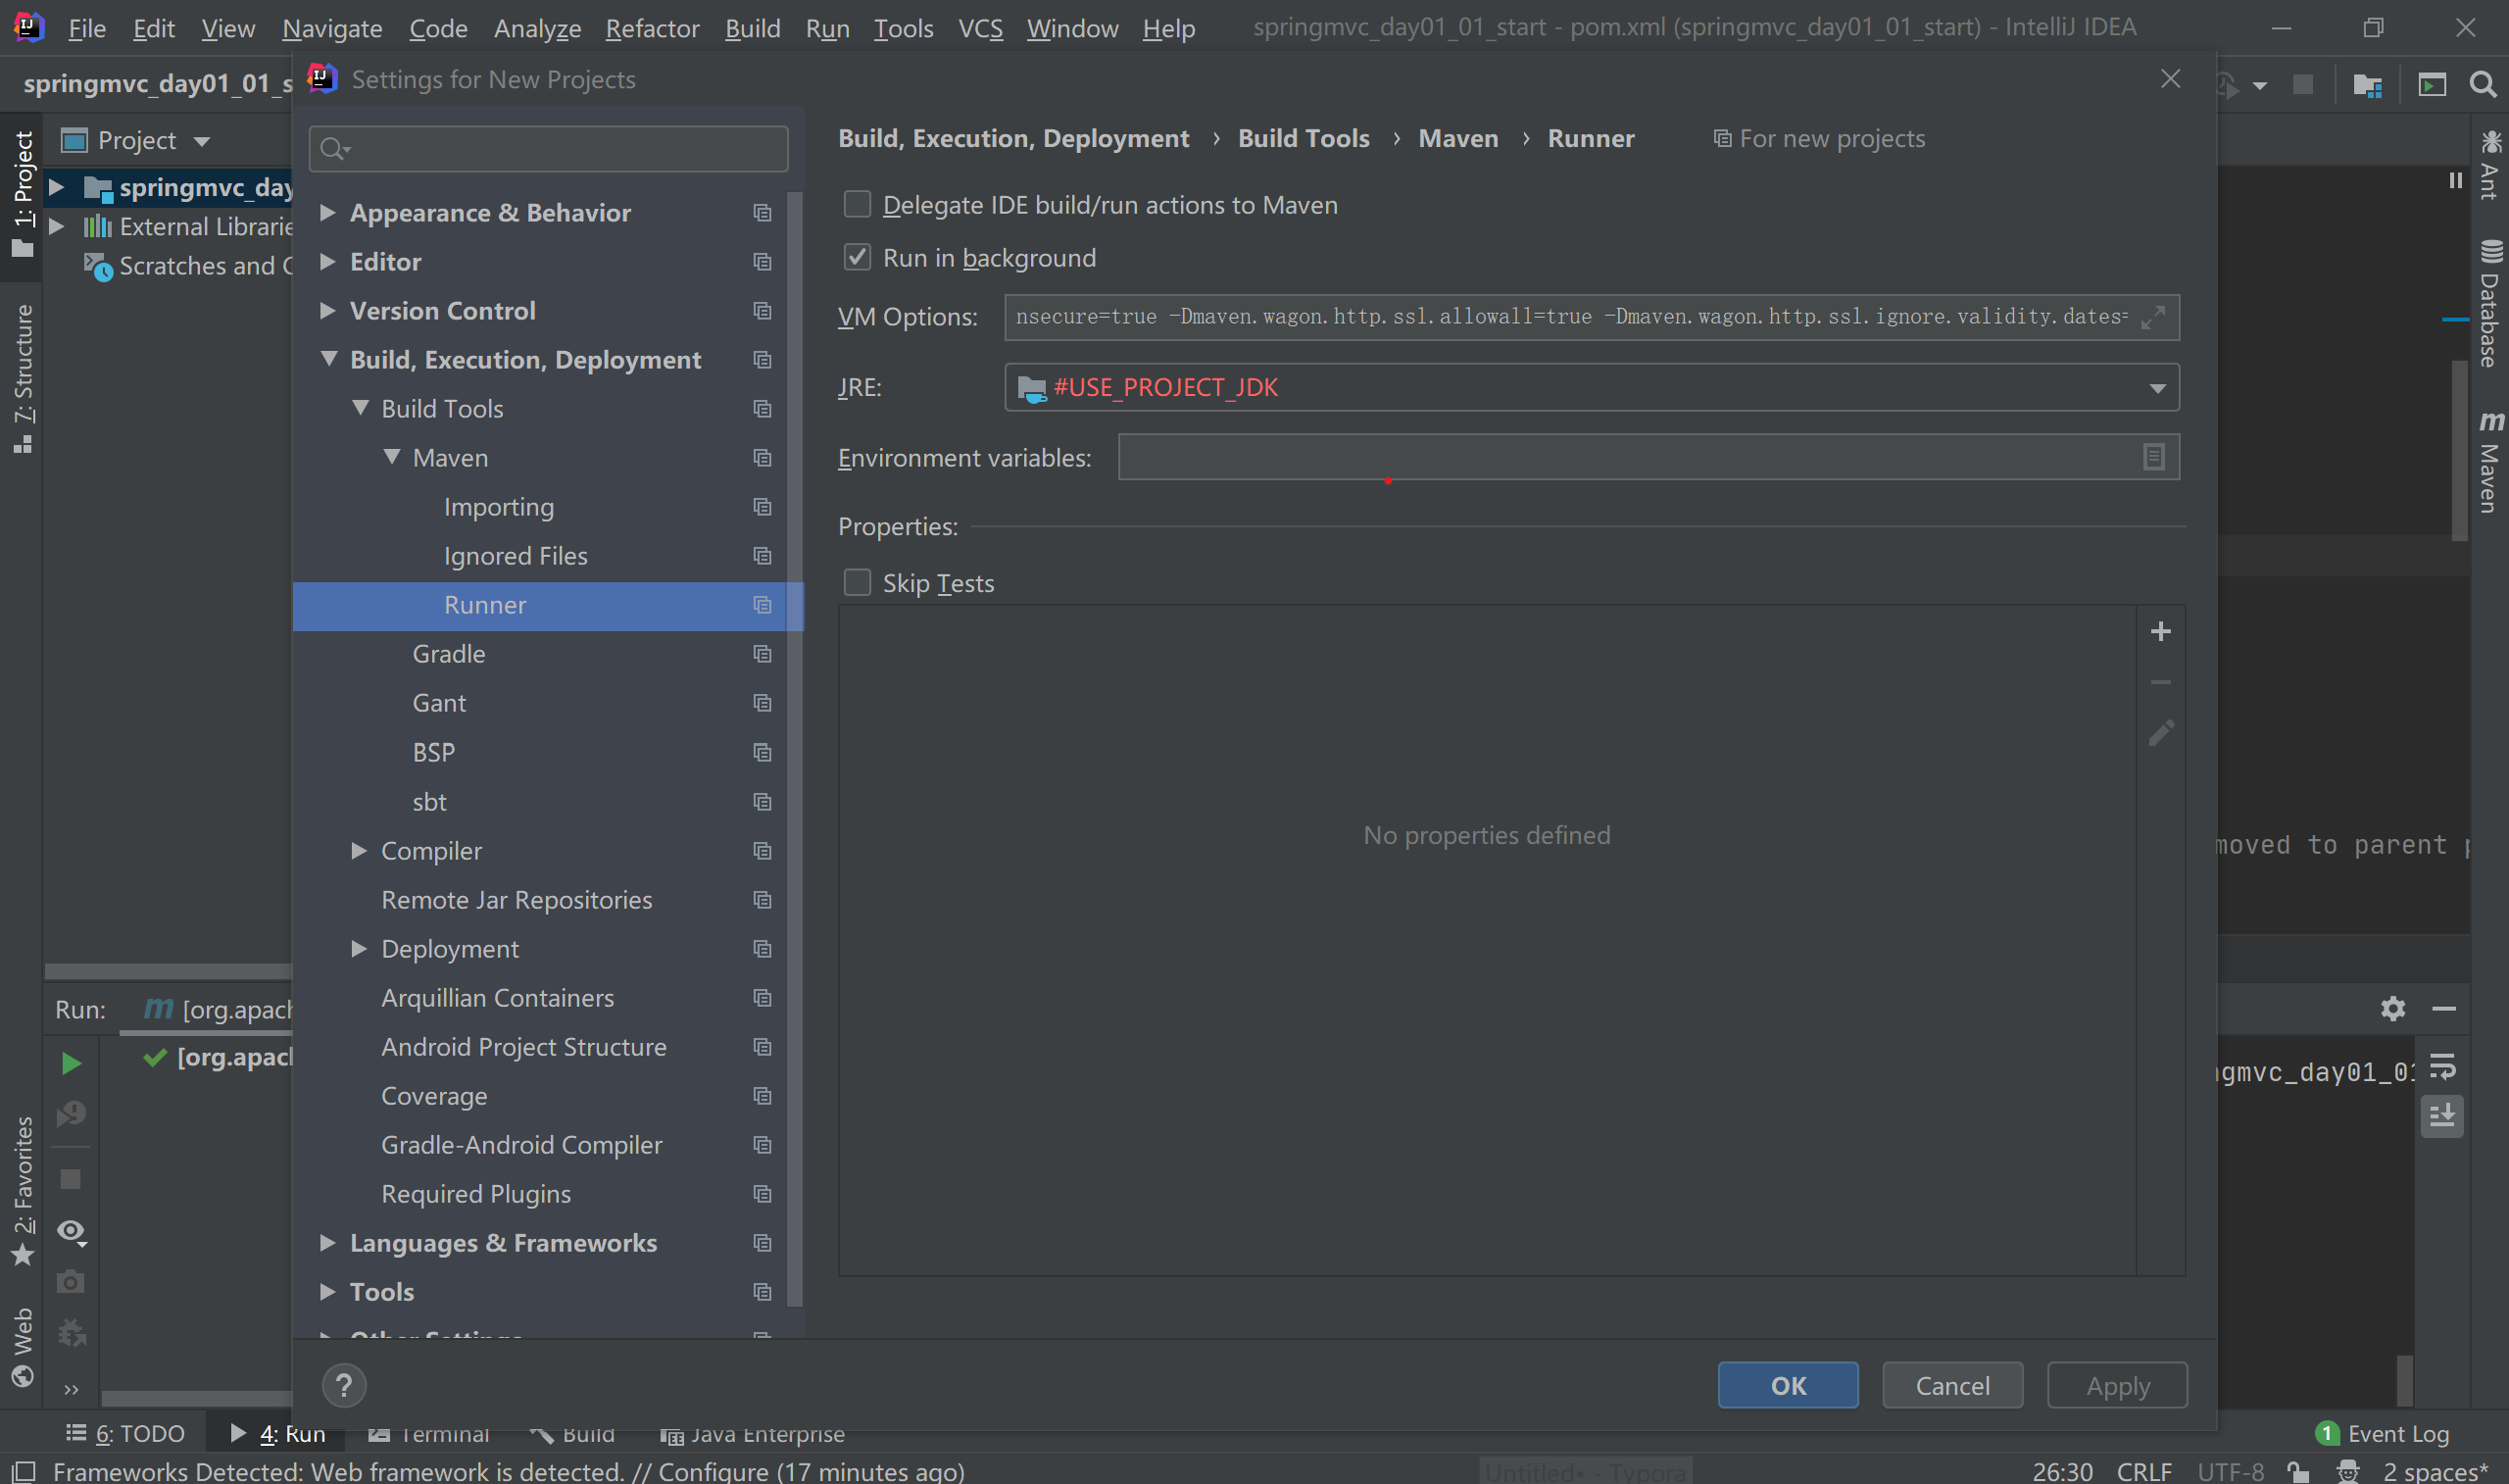
Task: Open the environment variables editor icon
Action: [x=2153, y=457]
